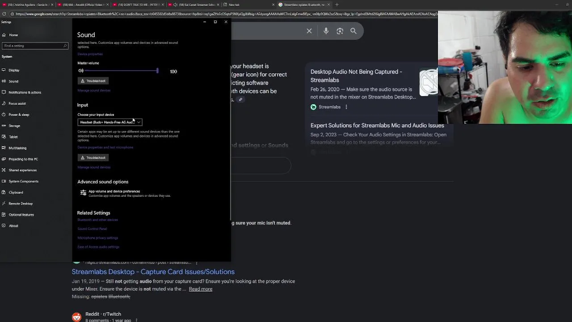Viewport: 572px width, 322px height.
Task: Reload page with browser refresh icon
Action: pos(4,14)
